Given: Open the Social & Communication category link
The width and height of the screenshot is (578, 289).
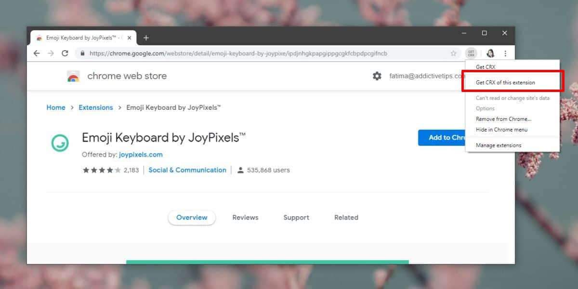Looking at the screenshot, I should (187, 170).
